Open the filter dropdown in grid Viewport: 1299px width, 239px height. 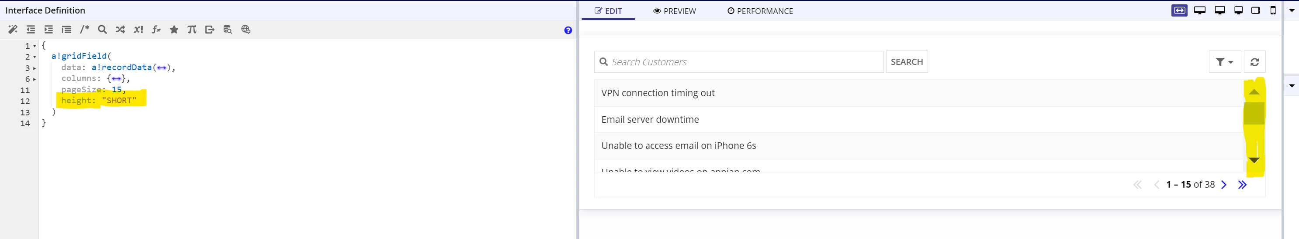tap(1224, 62)
